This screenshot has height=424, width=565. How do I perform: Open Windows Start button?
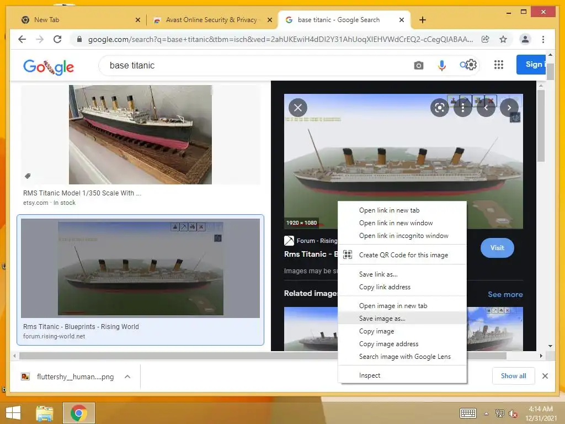[13, 413]
